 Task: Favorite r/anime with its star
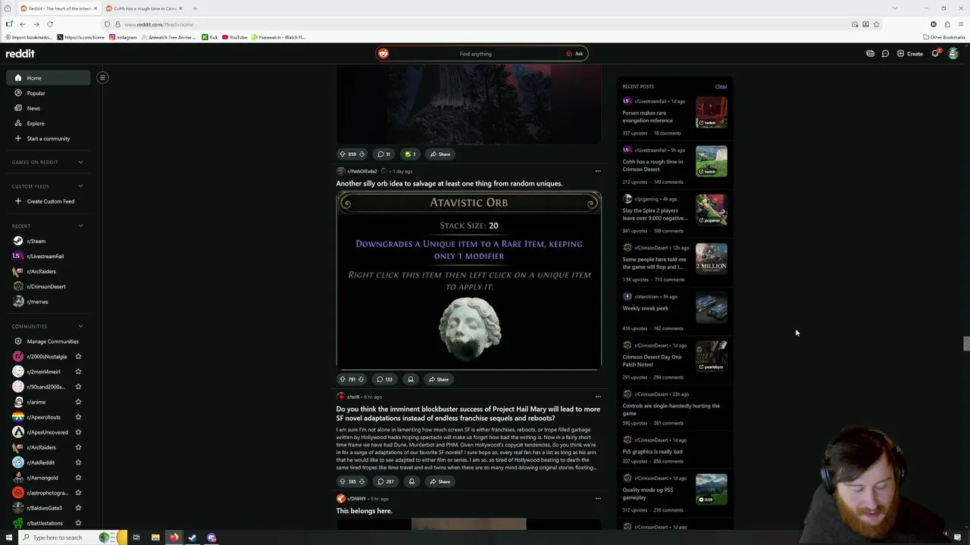point(78,402)
